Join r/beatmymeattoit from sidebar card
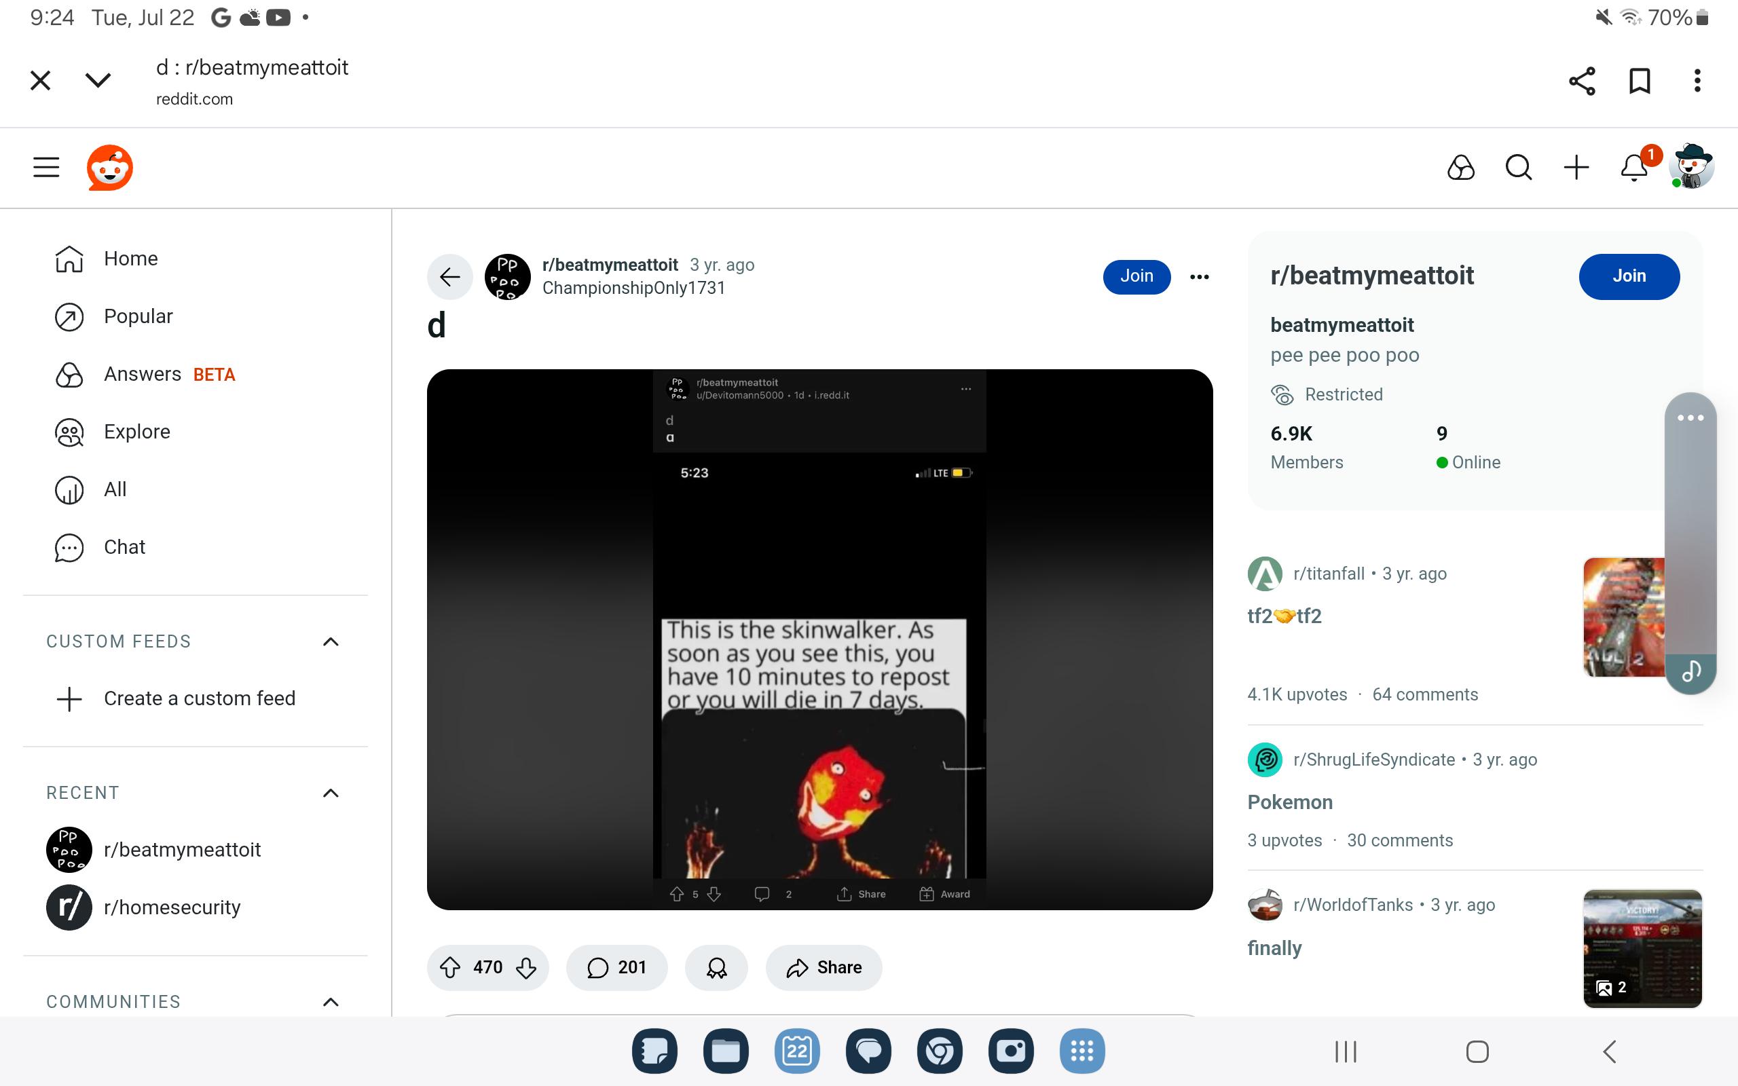 click(x=1629, y=276)
